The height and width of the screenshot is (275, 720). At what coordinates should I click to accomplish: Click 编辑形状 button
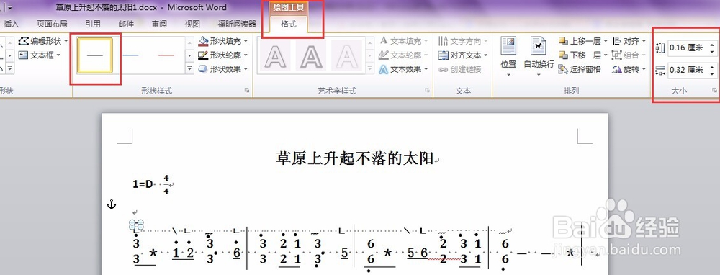pyautogui.click(x=42, y=41)
